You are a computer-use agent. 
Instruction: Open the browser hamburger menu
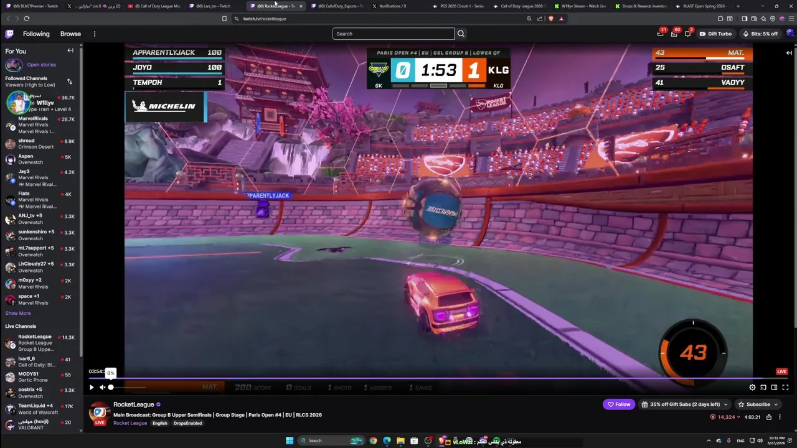[790, 19]
